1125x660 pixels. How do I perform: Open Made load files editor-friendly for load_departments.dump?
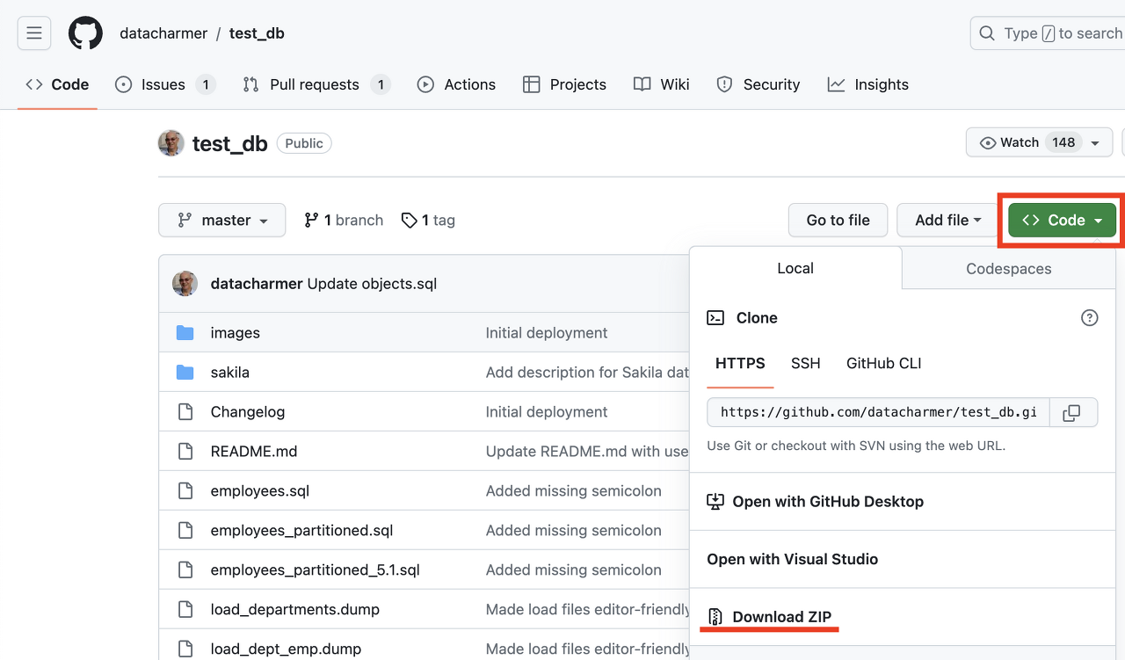(587, 610)
